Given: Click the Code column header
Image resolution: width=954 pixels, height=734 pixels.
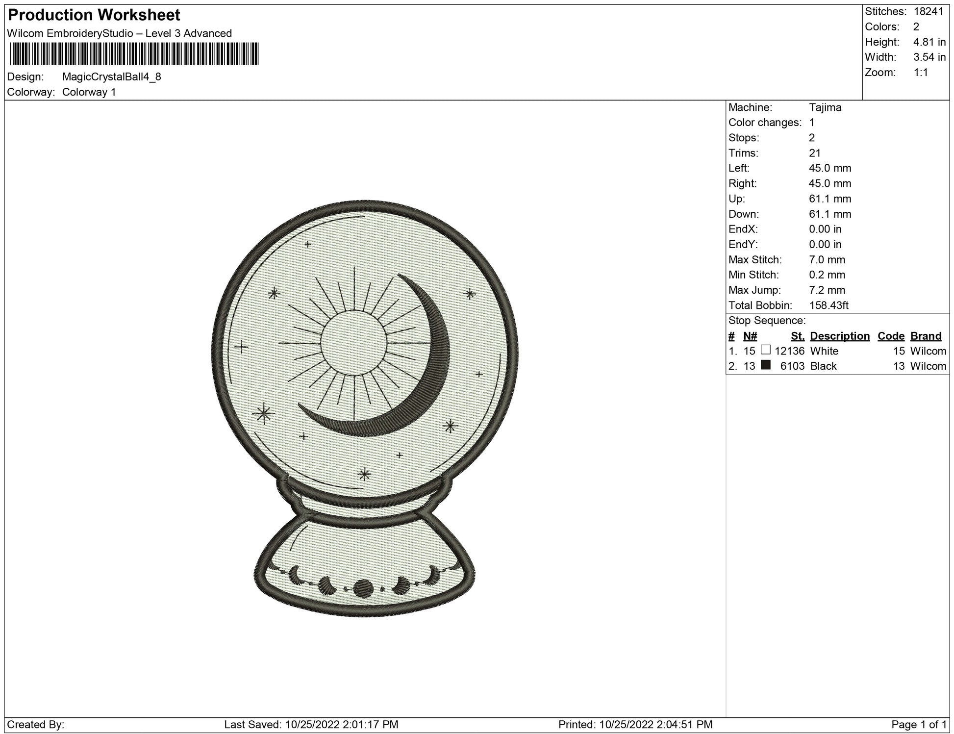Looking at the screenshot, I should 891,336.
